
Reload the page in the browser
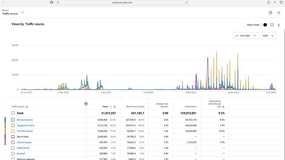(x=186, y=2)
